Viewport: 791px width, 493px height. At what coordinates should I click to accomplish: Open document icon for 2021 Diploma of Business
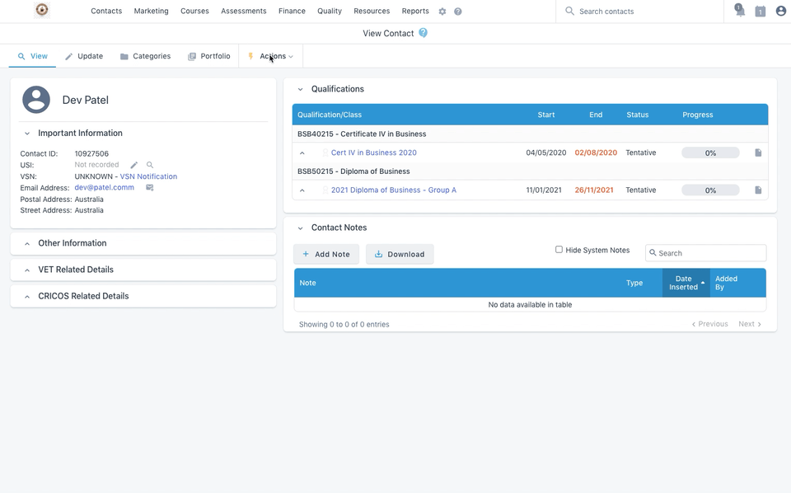758,190
